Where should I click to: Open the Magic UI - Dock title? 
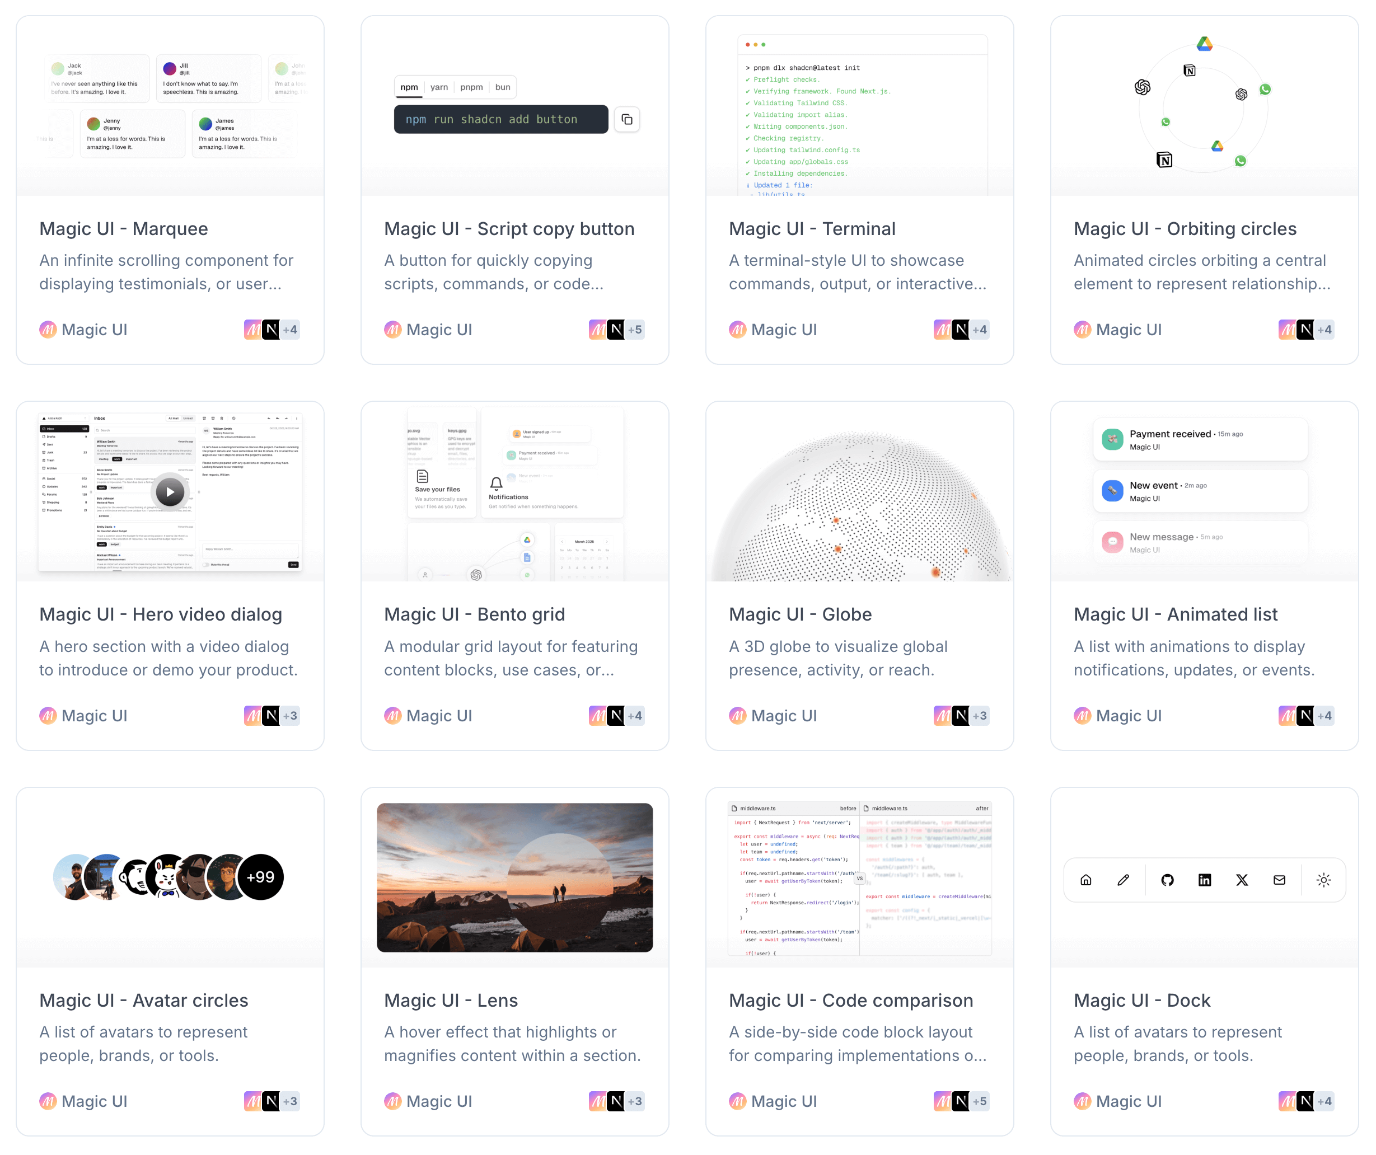1141,1001
